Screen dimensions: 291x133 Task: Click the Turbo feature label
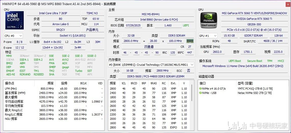[79, 71]
